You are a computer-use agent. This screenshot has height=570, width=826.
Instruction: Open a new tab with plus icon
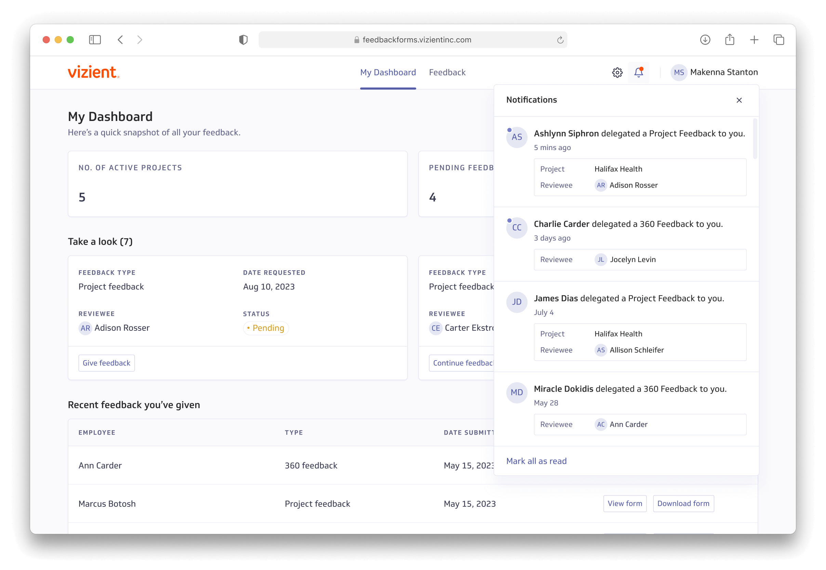point(754,40)
